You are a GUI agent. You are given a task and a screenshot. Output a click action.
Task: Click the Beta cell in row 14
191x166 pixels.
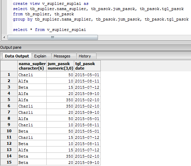(32, 156)
